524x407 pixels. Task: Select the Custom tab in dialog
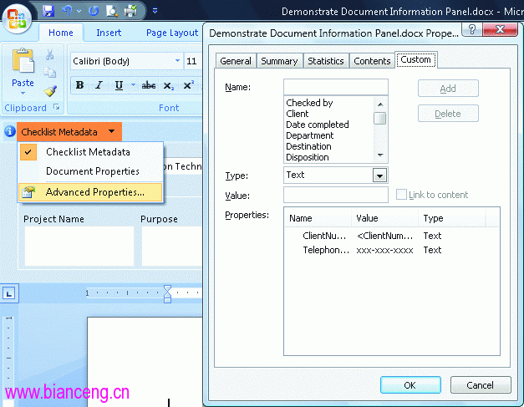pyautogui.click(x=415, y=59)
